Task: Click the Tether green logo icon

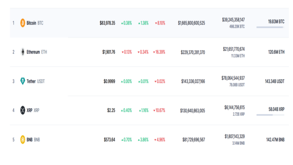Action: click(23, 81)
